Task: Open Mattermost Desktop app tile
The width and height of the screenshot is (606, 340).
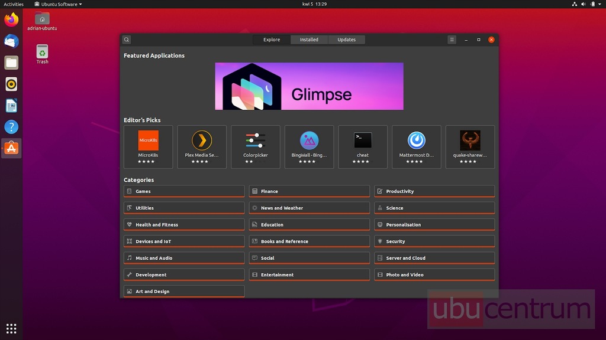Action: (416, 147)
